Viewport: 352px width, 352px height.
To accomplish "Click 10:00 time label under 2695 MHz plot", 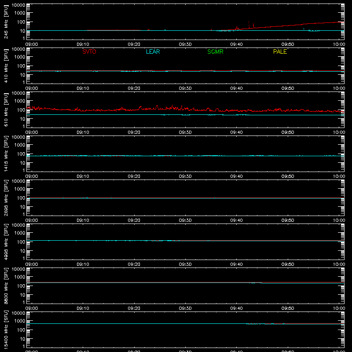I will [x=339, y=220].
